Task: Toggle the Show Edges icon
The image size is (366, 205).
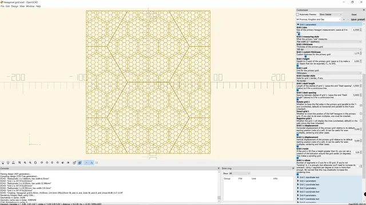Action: coord(97,163)
